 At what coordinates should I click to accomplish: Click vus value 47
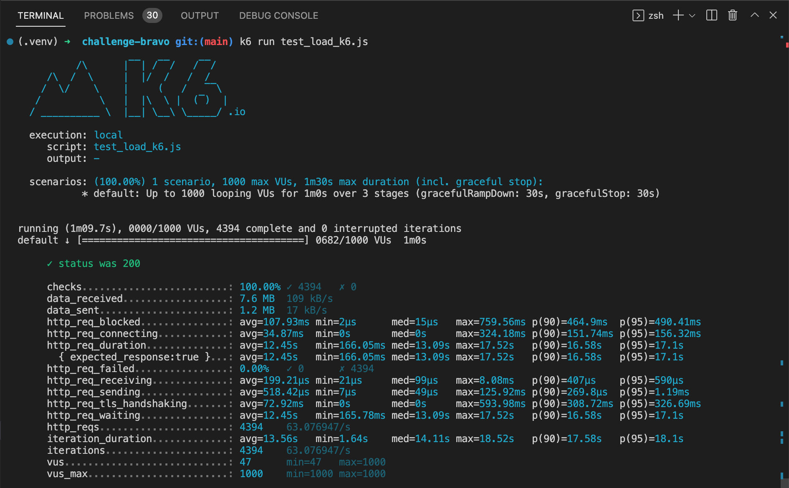pos(245,462)
